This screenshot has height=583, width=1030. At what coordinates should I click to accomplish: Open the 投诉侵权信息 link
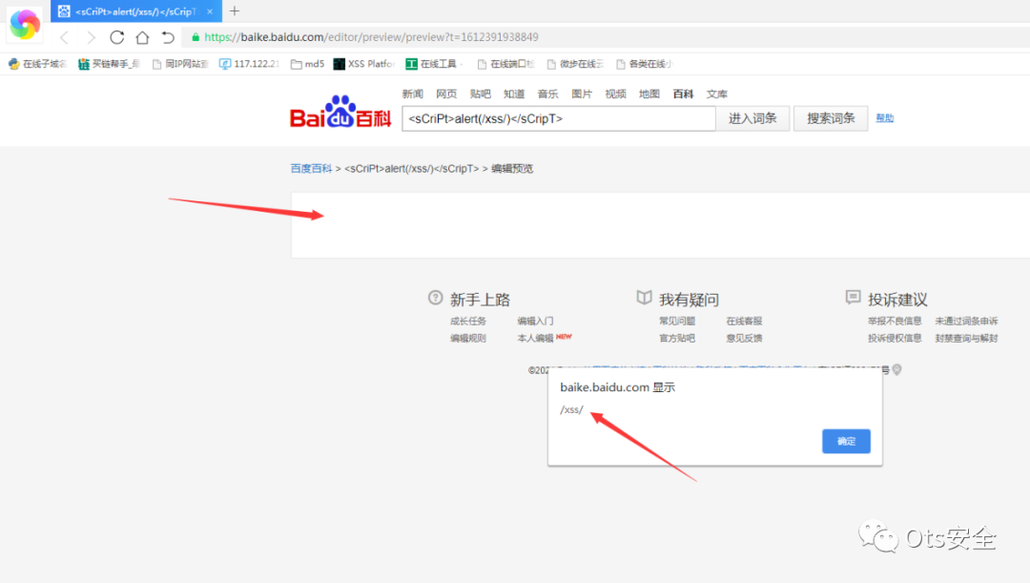point(895,338)
